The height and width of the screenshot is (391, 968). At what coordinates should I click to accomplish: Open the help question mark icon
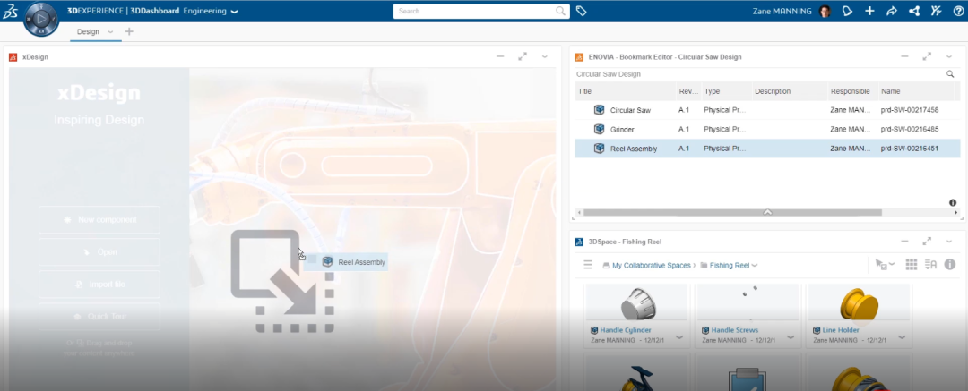957,11
